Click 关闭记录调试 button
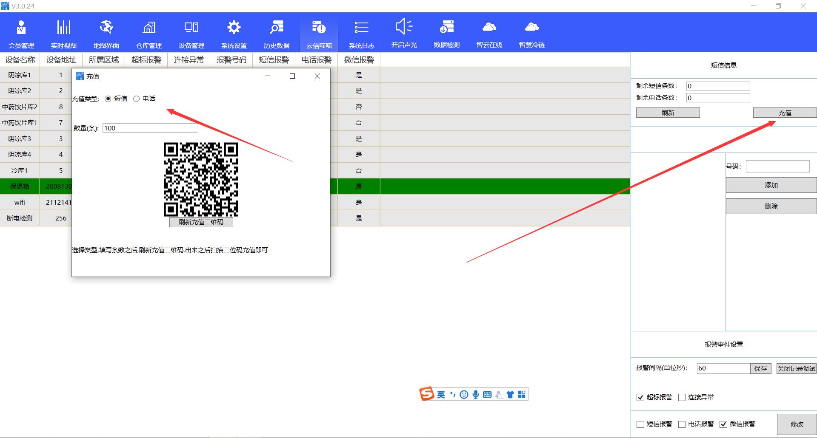The width and height of the screenshot is (817, 438). [x=796, y=368]
